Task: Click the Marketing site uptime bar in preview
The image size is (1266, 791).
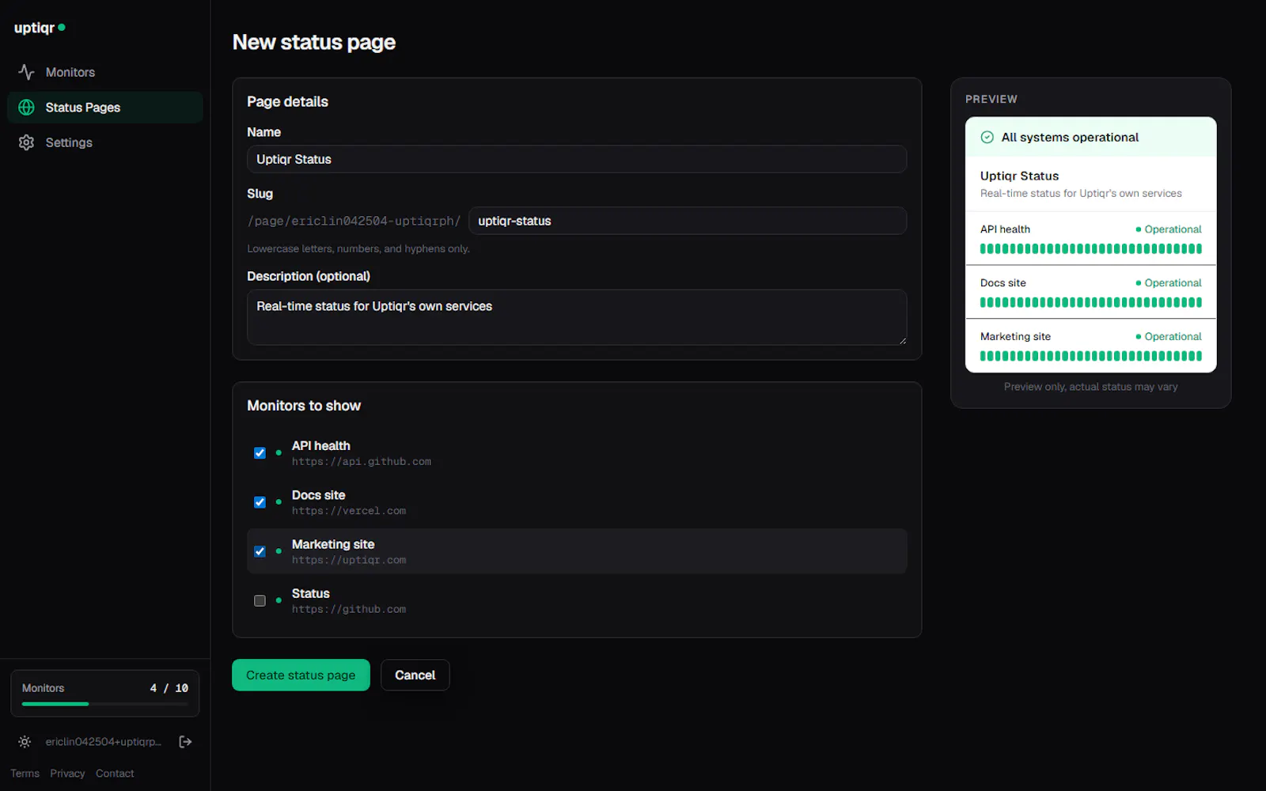Action: [1090, 356]
